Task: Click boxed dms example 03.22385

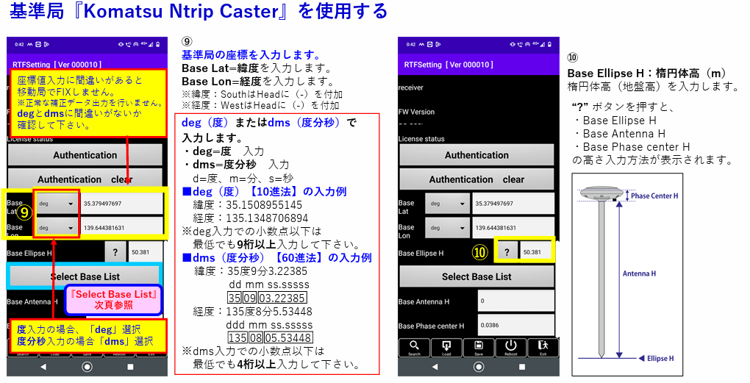Action: point(282,298)
